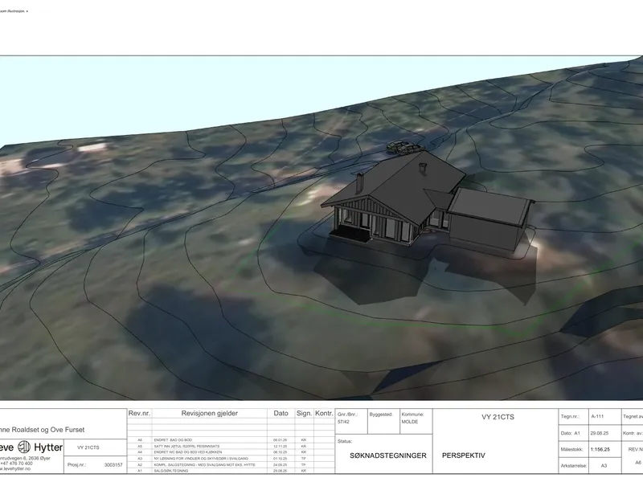
Task: Click the "Dato: A1" label
Action: coord(571,433)
